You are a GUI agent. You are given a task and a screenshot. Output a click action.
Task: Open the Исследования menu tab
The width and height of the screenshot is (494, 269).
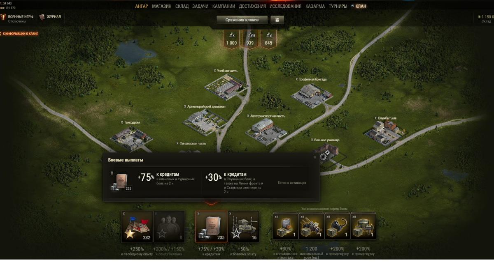click(x=285, y=6)
